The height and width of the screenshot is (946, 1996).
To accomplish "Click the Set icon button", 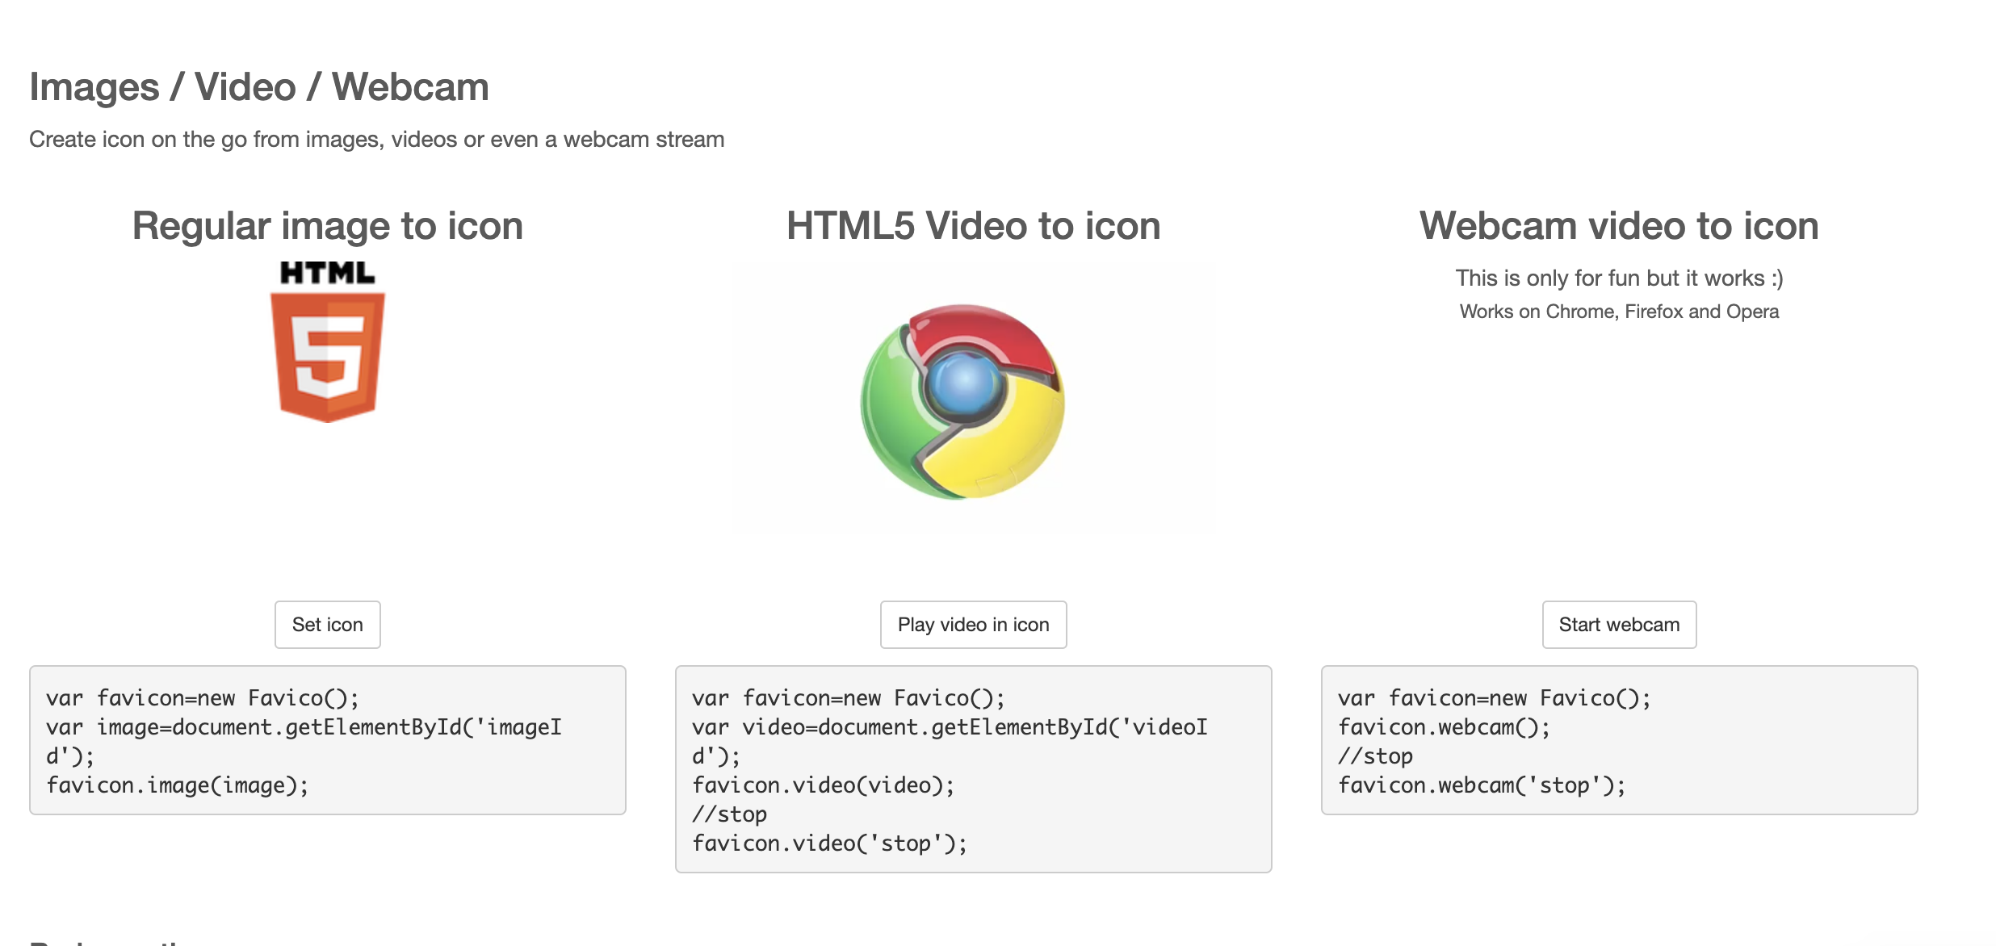I will click(x=327, y=624).
